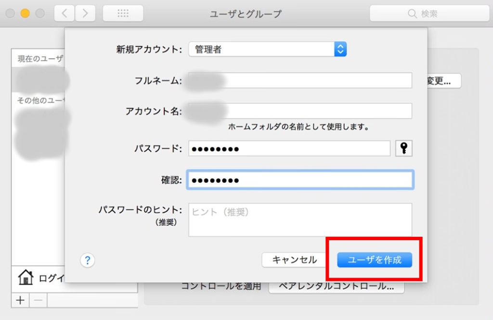Open ペアレンタルコントロール settings

(x=337, y=286)
